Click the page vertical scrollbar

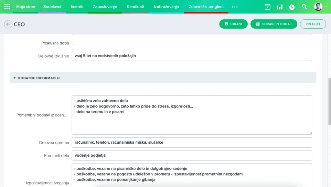pyautogui.click(x=329, y=100)
